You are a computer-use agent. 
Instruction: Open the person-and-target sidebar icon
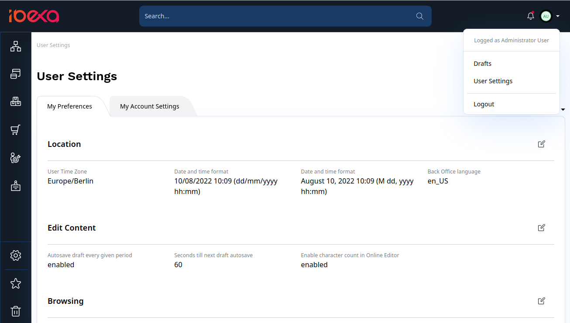point(16,158)
